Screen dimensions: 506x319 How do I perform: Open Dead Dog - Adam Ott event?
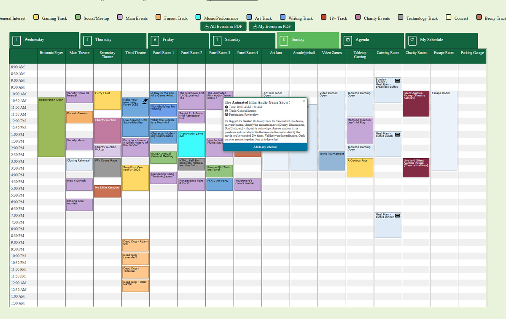pyautogui.click(x=135, y=245)
